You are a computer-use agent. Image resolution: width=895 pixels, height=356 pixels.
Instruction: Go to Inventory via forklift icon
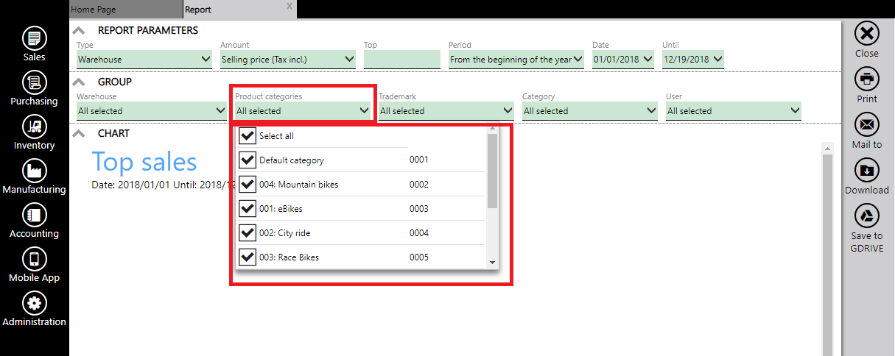(x=34, y=127)
